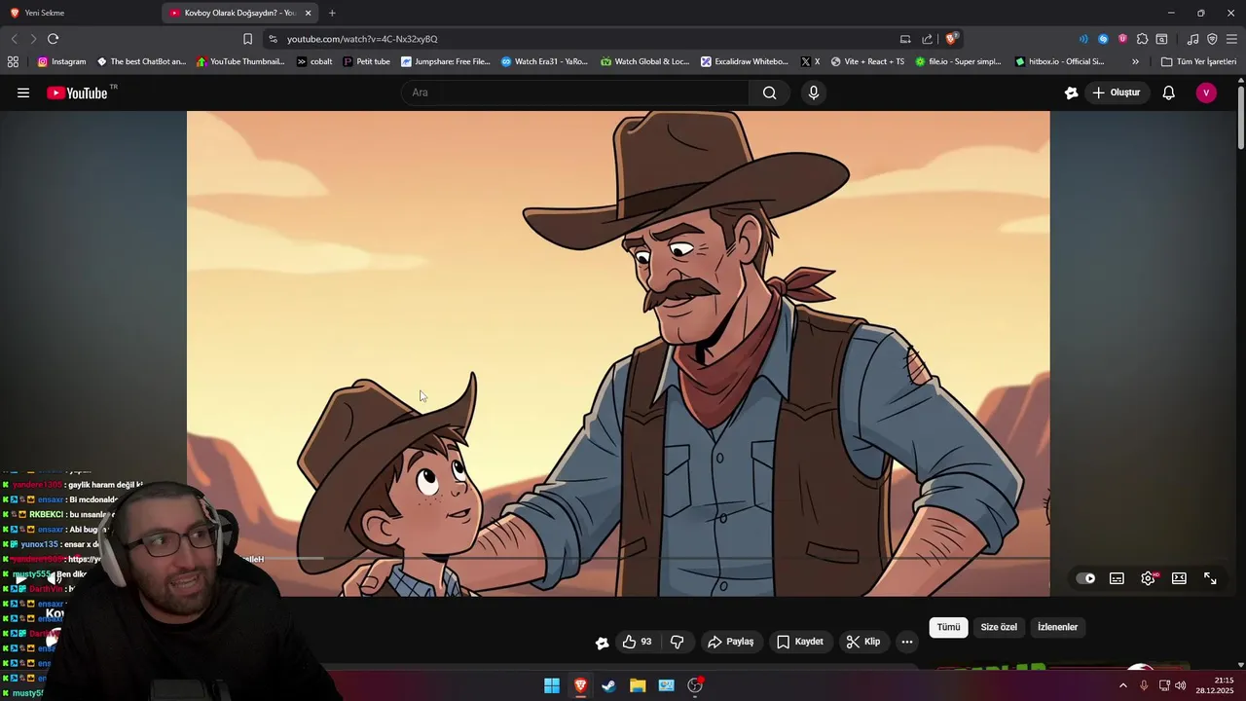Viewport: 1246px width, 701px height.
Task: Like the video with 93 likes
Action: [638, 642]
